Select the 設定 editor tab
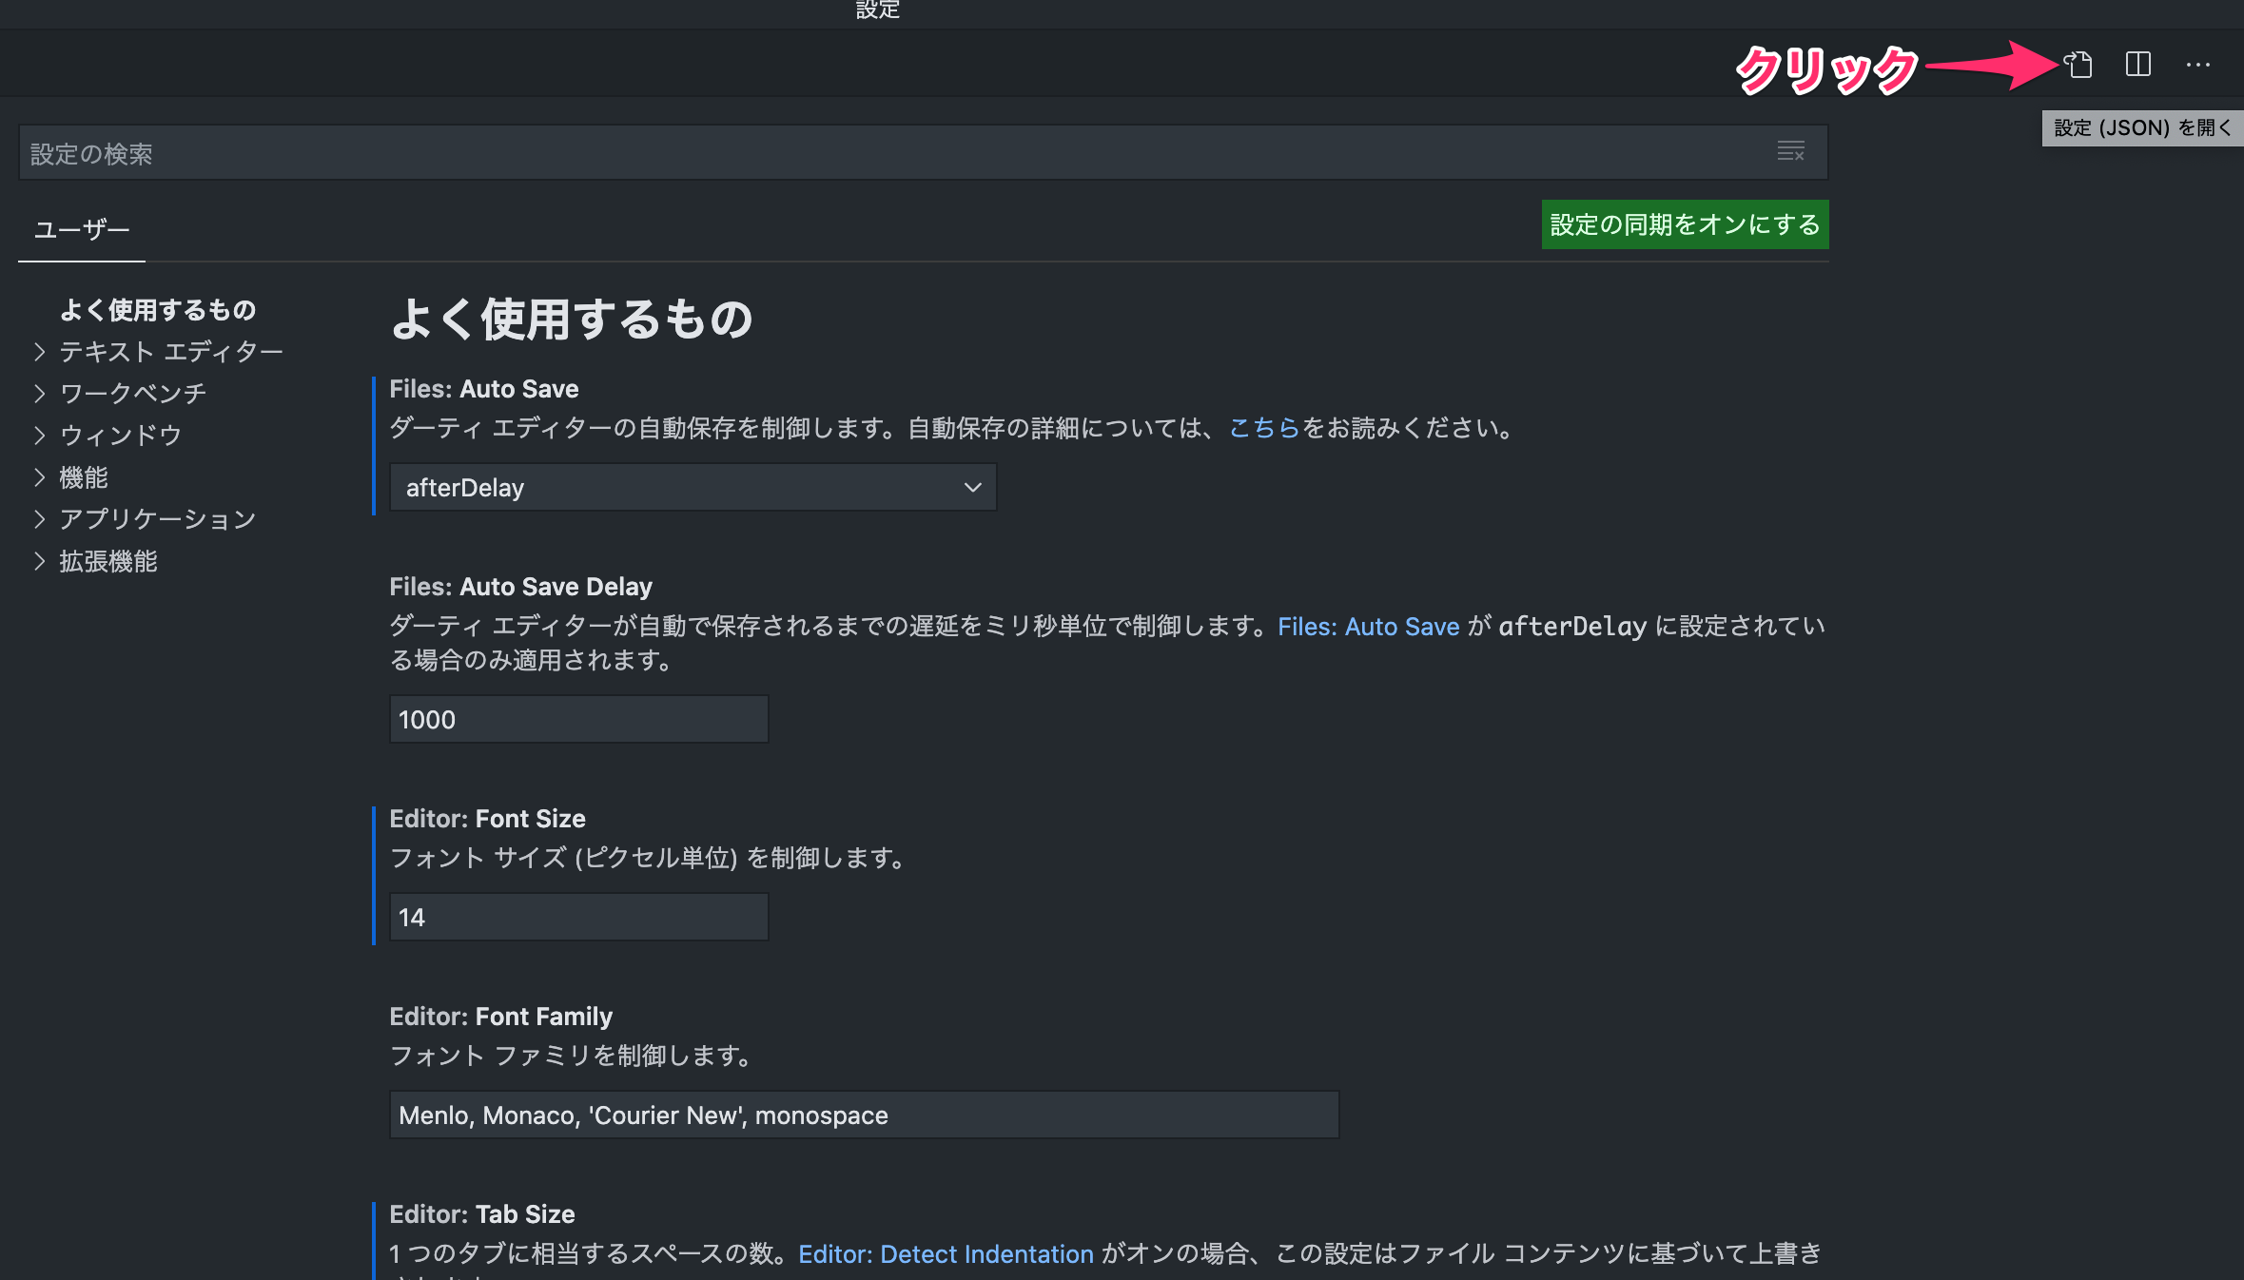This screenshot has height=1280, width=2244. click(876, 10)
